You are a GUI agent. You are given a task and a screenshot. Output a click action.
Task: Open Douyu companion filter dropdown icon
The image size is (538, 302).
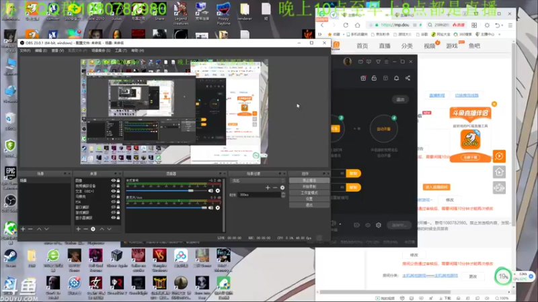(378, 62)
